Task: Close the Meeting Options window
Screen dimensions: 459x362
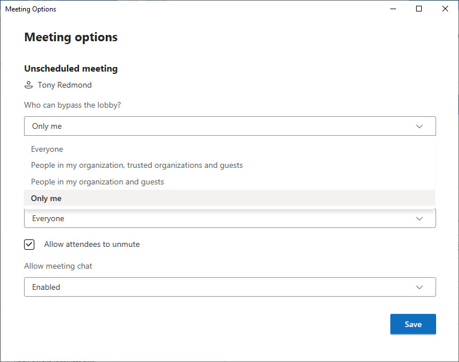Action: [x=445, y=9]
